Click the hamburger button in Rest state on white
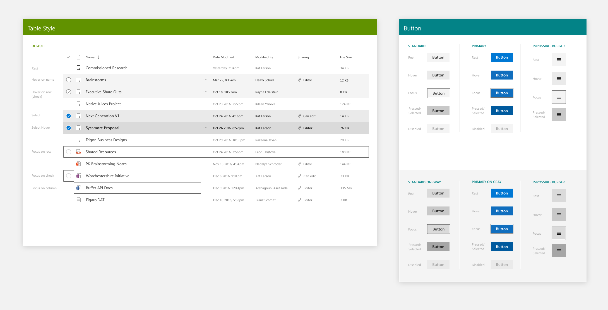Image resolution: width=608 pixels, height=310 pixels. (559, 59)
